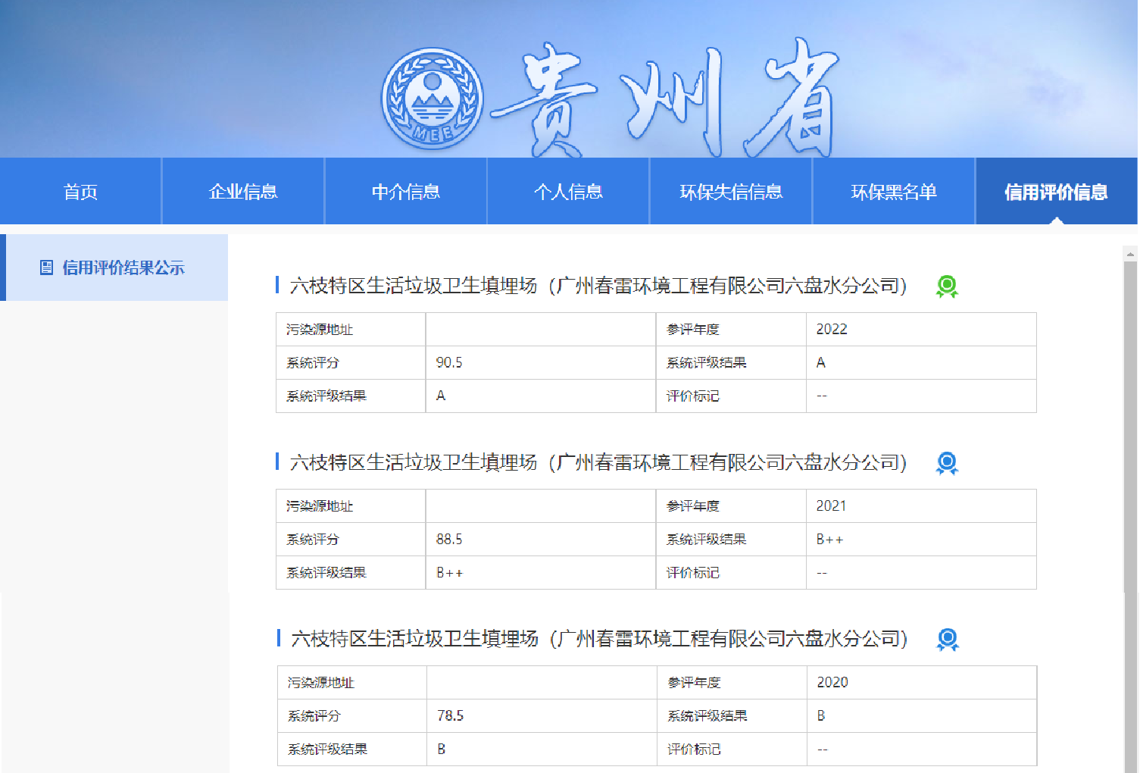Image resolution: width=1140 pixels, height=773 pixels.
Task: Click the 2020 year value cell
Action: (922, 682)
